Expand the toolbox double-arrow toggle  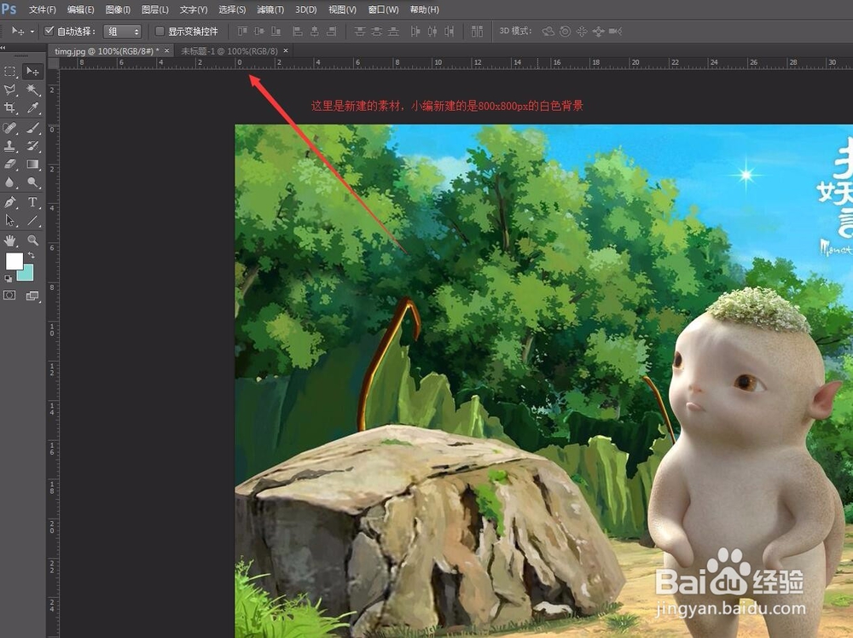3,48
